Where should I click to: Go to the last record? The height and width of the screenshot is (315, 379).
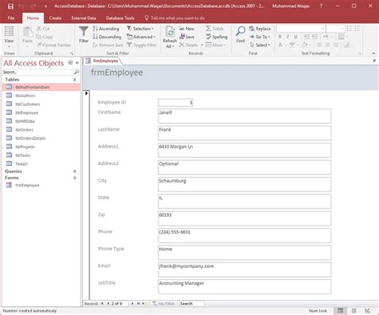[x=138, y=303]
